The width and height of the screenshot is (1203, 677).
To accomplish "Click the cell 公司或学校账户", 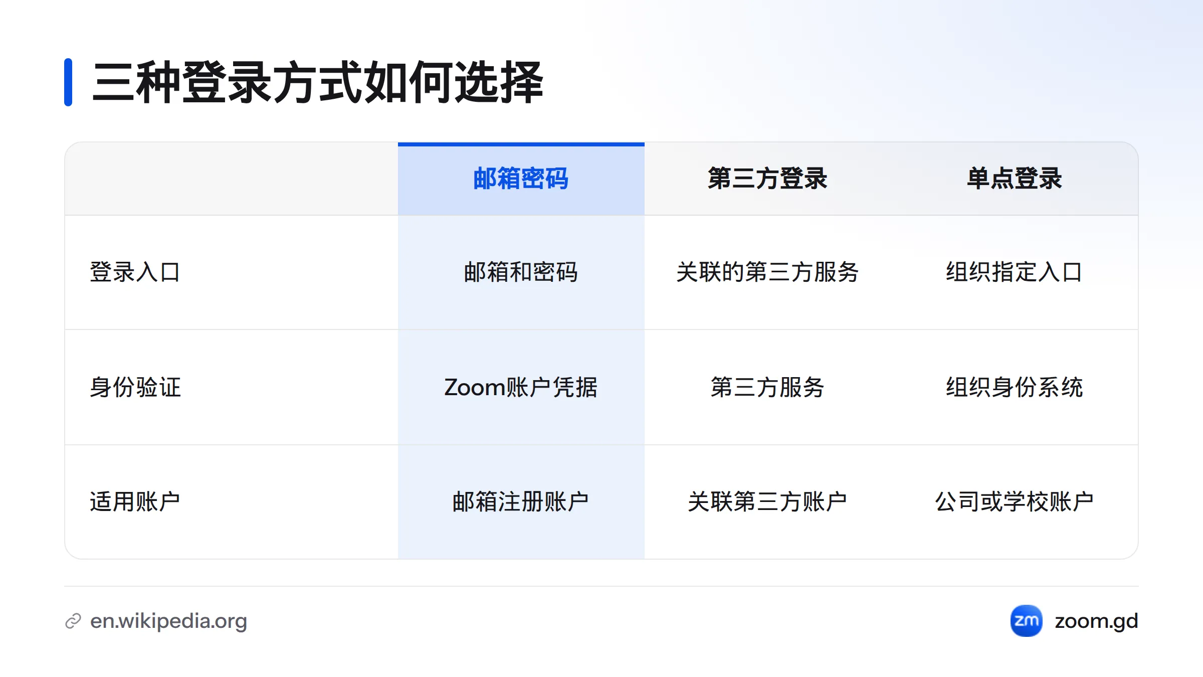I will 1014,501.
